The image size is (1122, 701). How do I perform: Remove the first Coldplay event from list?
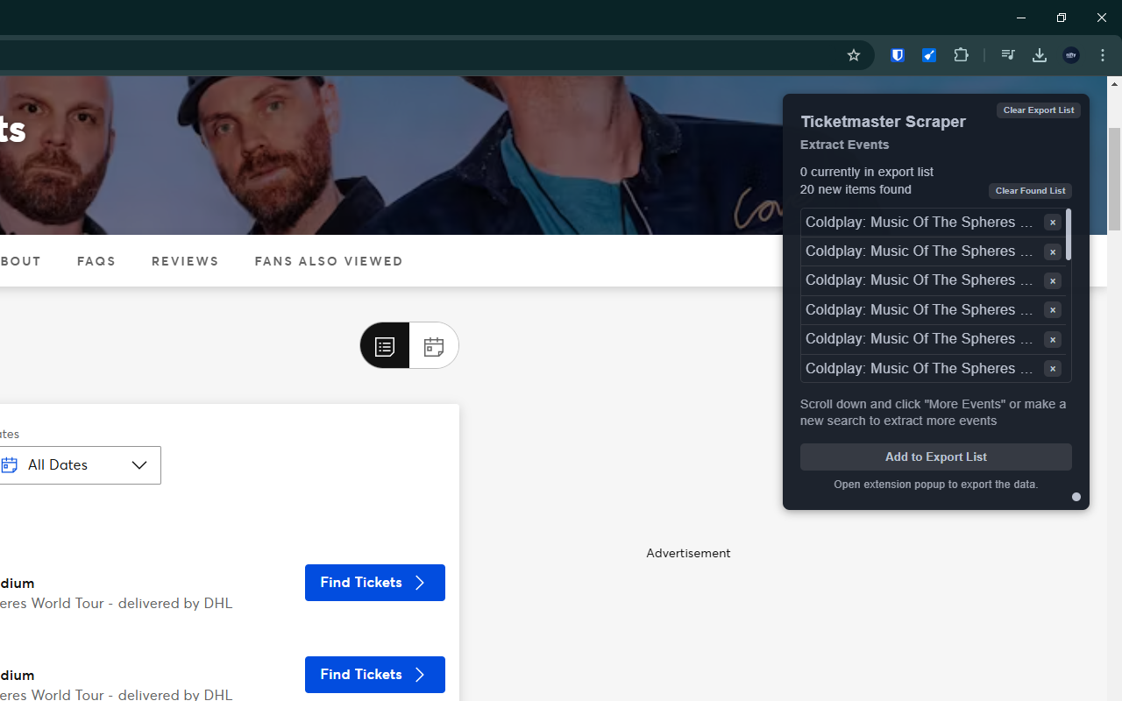[x=1052, y=222]
